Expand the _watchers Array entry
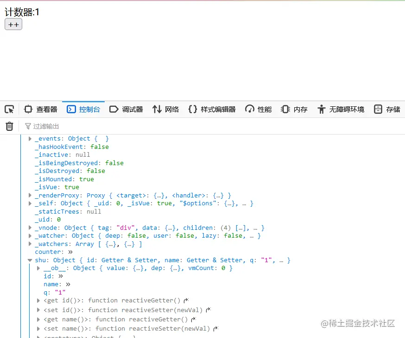 tap(30, 244)
